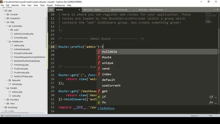Screen dimensions: 220x124
Task: Open Authenticate.php in the sidebar
Action: click(22, 49)
